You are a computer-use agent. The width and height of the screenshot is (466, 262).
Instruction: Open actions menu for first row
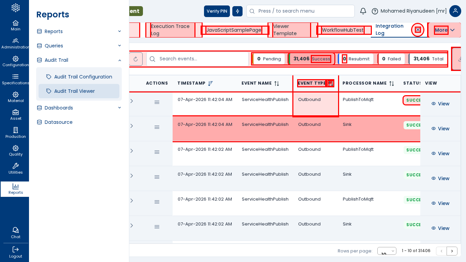point(157,102)
